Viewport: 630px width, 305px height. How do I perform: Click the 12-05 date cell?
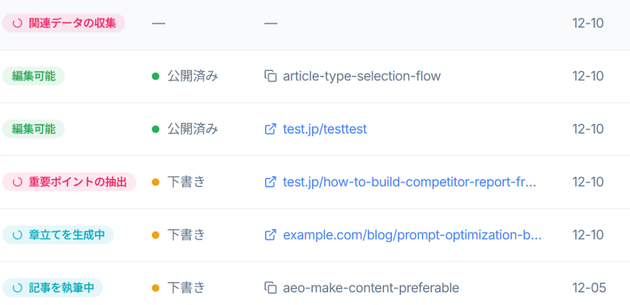(x=589, y=288)
